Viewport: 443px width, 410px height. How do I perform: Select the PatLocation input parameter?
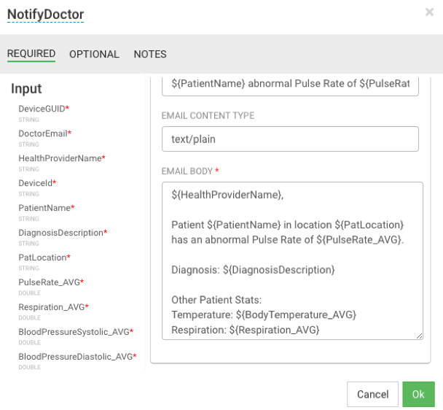(42, 258)
